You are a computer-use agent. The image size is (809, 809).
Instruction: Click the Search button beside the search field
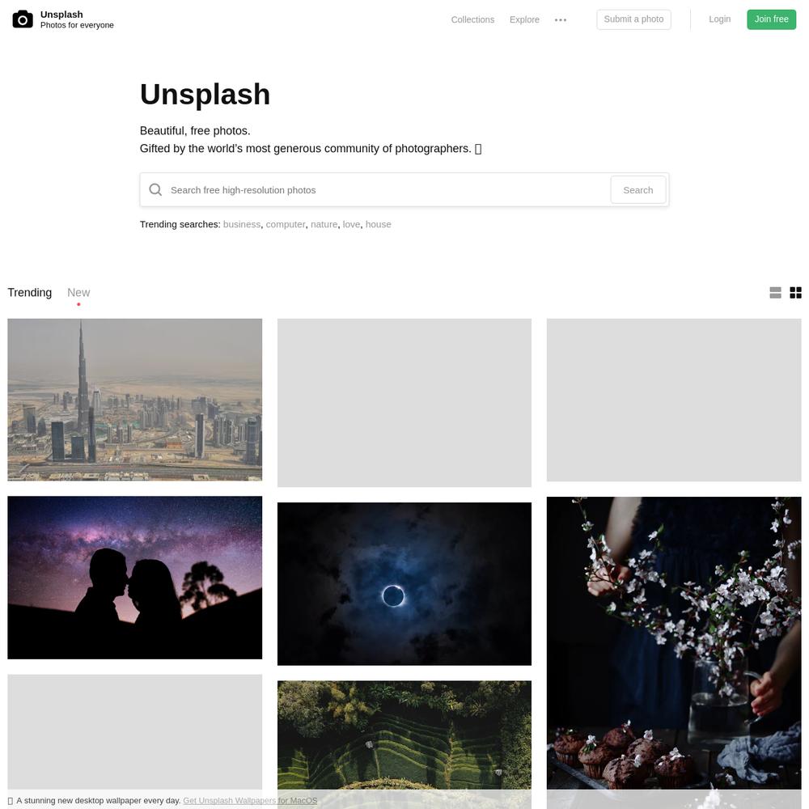pos(638,190)
